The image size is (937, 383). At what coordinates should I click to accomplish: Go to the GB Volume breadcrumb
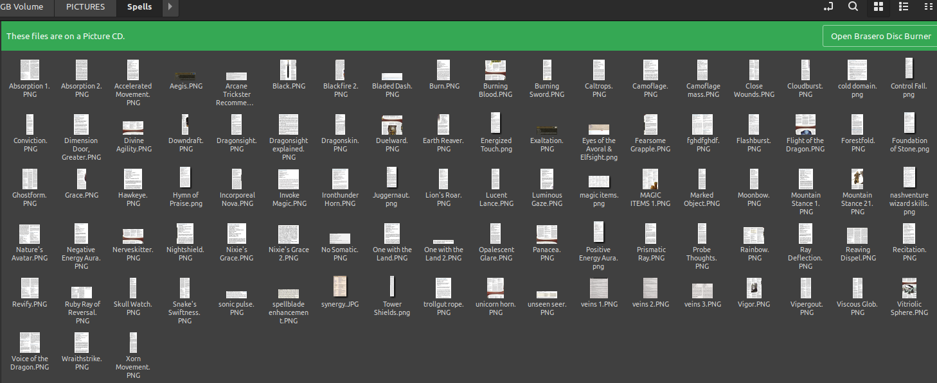22,7
